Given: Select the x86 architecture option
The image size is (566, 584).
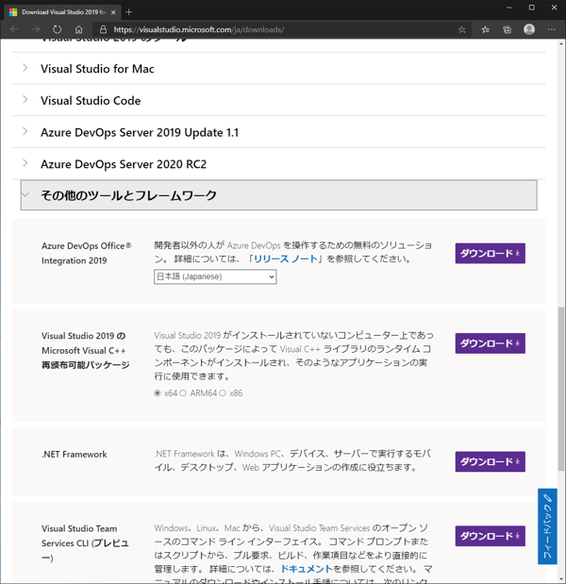Looking at the screenshot, I should [x=224, y=393].
